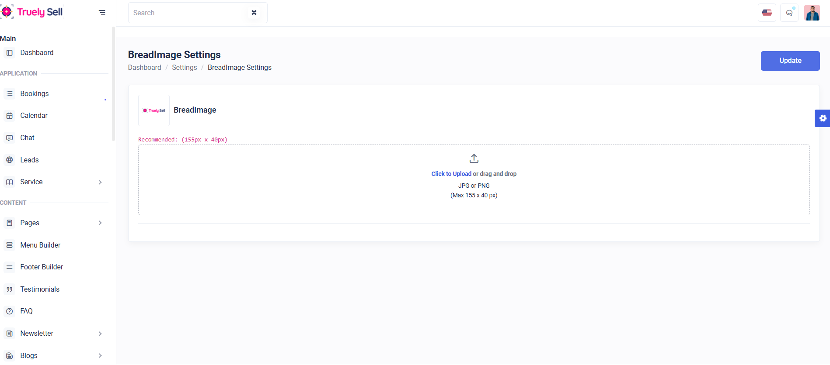Viewport: 830px width, 365px height.
Task: Click the upload arrow icon
Action: tap(474, 158)
